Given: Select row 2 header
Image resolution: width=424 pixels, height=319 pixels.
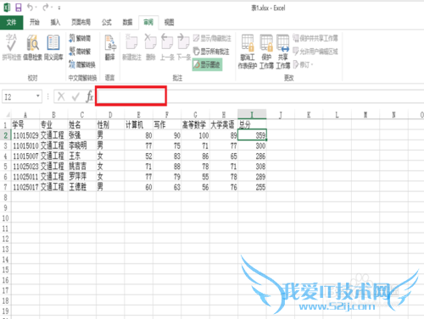Looking at the screenshot, I should [5, 135].
